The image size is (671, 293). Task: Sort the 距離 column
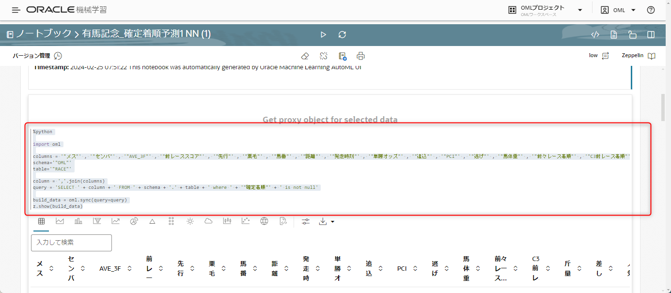(286, 268)
